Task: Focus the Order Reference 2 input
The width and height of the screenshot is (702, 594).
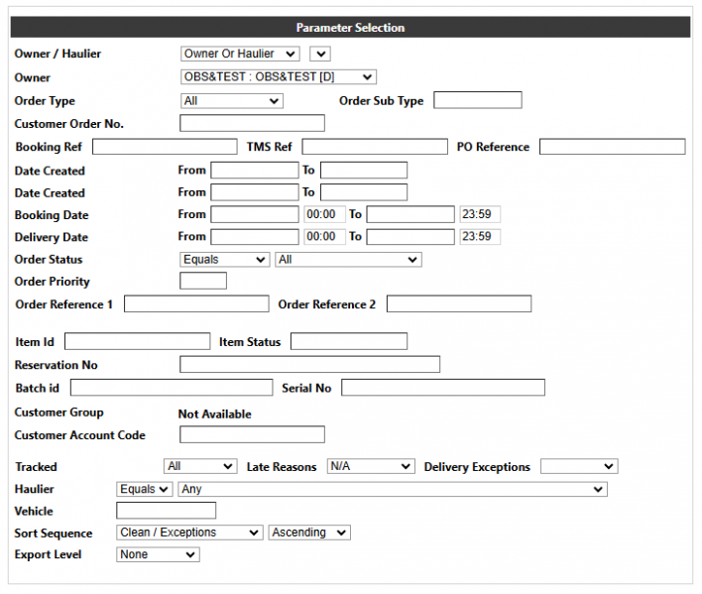Action: point(459,303)
